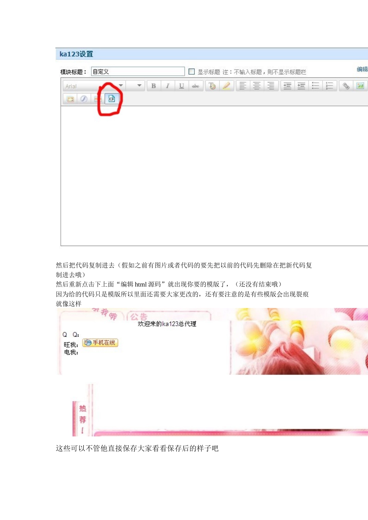
Task: Open the text color tool
Action: point(212,86)
